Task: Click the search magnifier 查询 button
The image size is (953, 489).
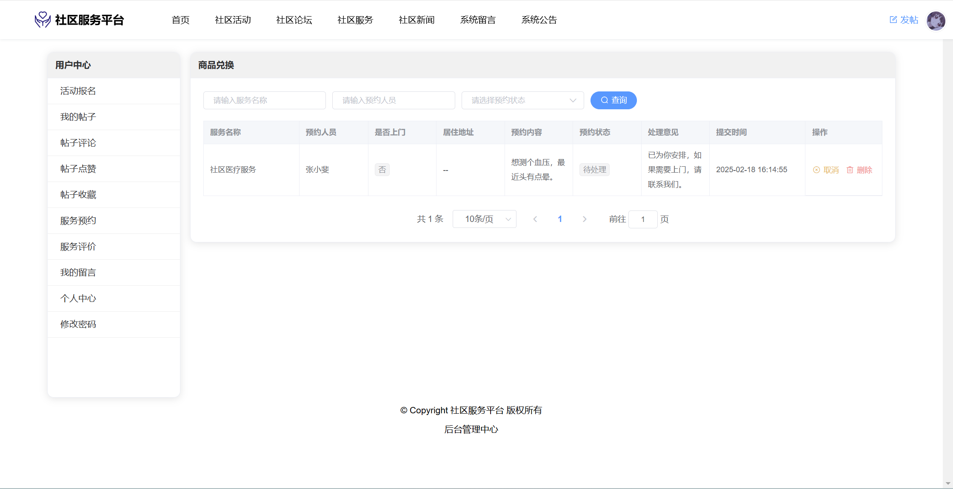Action: coord(613,100)
